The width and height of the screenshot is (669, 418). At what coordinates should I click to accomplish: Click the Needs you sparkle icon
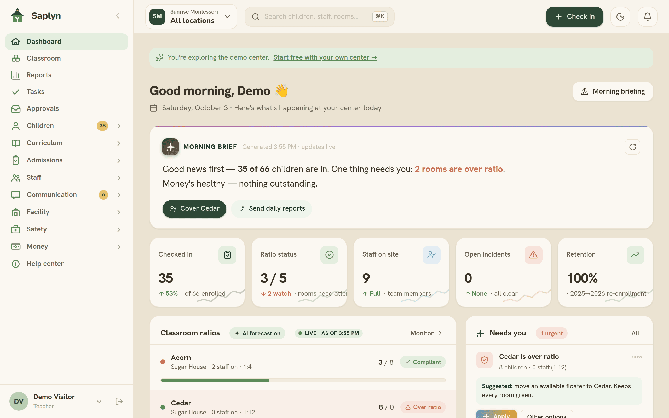(480, 333)
